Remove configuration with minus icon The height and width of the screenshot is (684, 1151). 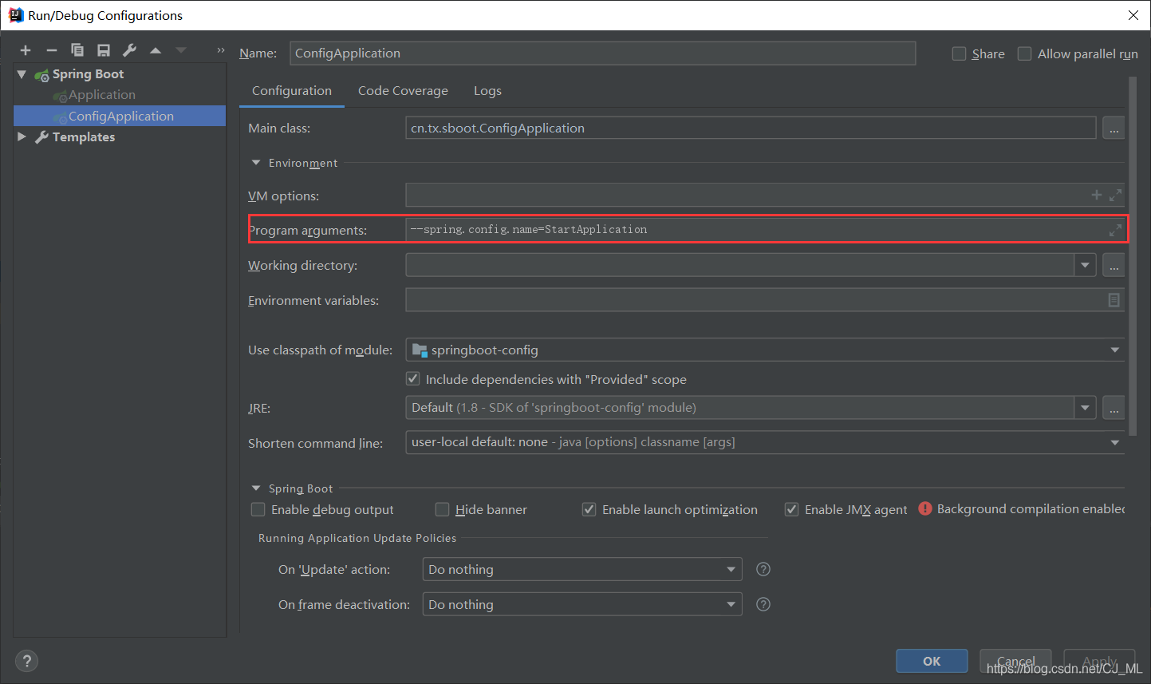(x=52, y=50)
